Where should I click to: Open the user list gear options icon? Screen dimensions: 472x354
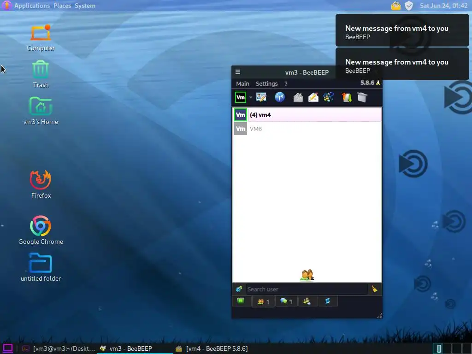239,289
